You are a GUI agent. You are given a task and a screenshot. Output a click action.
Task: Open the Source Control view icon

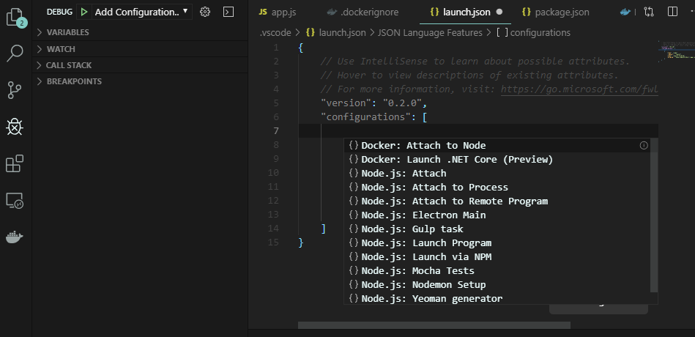(x=15, y=90)
